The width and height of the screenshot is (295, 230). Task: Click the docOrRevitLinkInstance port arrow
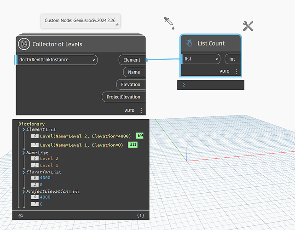coord(93,60)
